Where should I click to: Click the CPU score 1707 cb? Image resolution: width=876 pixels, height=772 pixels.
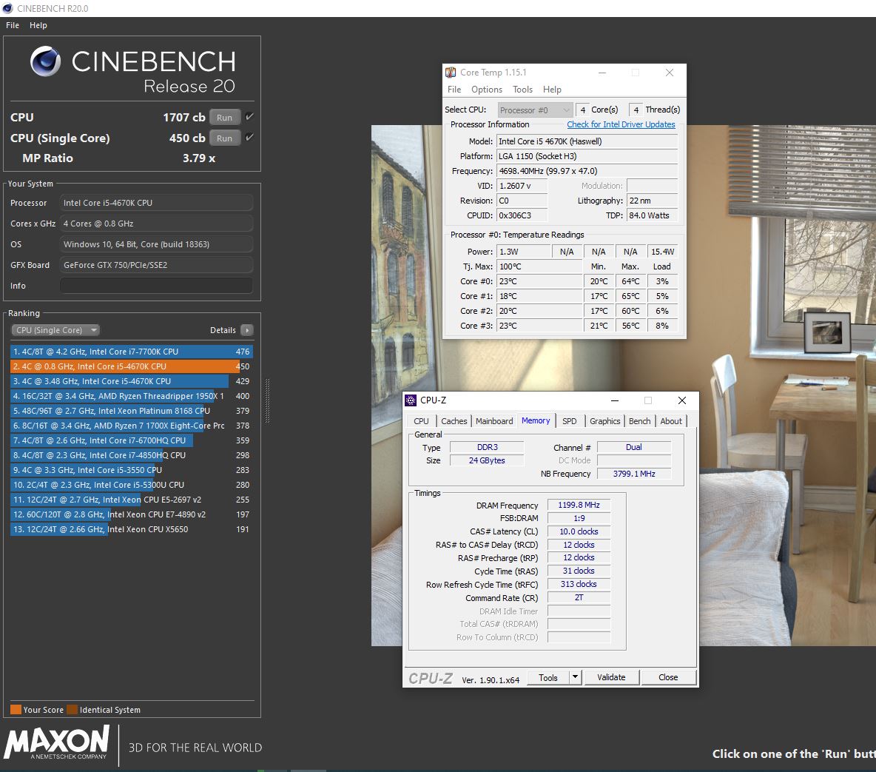183,118
